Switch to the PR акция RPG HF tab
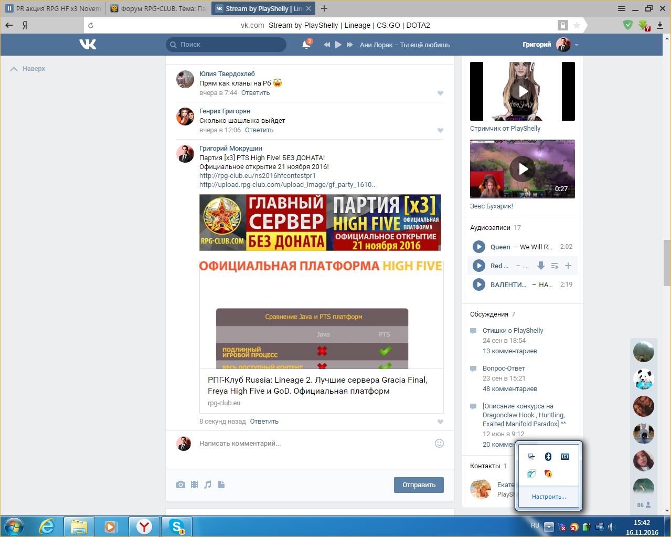Screen dimensions: 671x537 point(52,8)
